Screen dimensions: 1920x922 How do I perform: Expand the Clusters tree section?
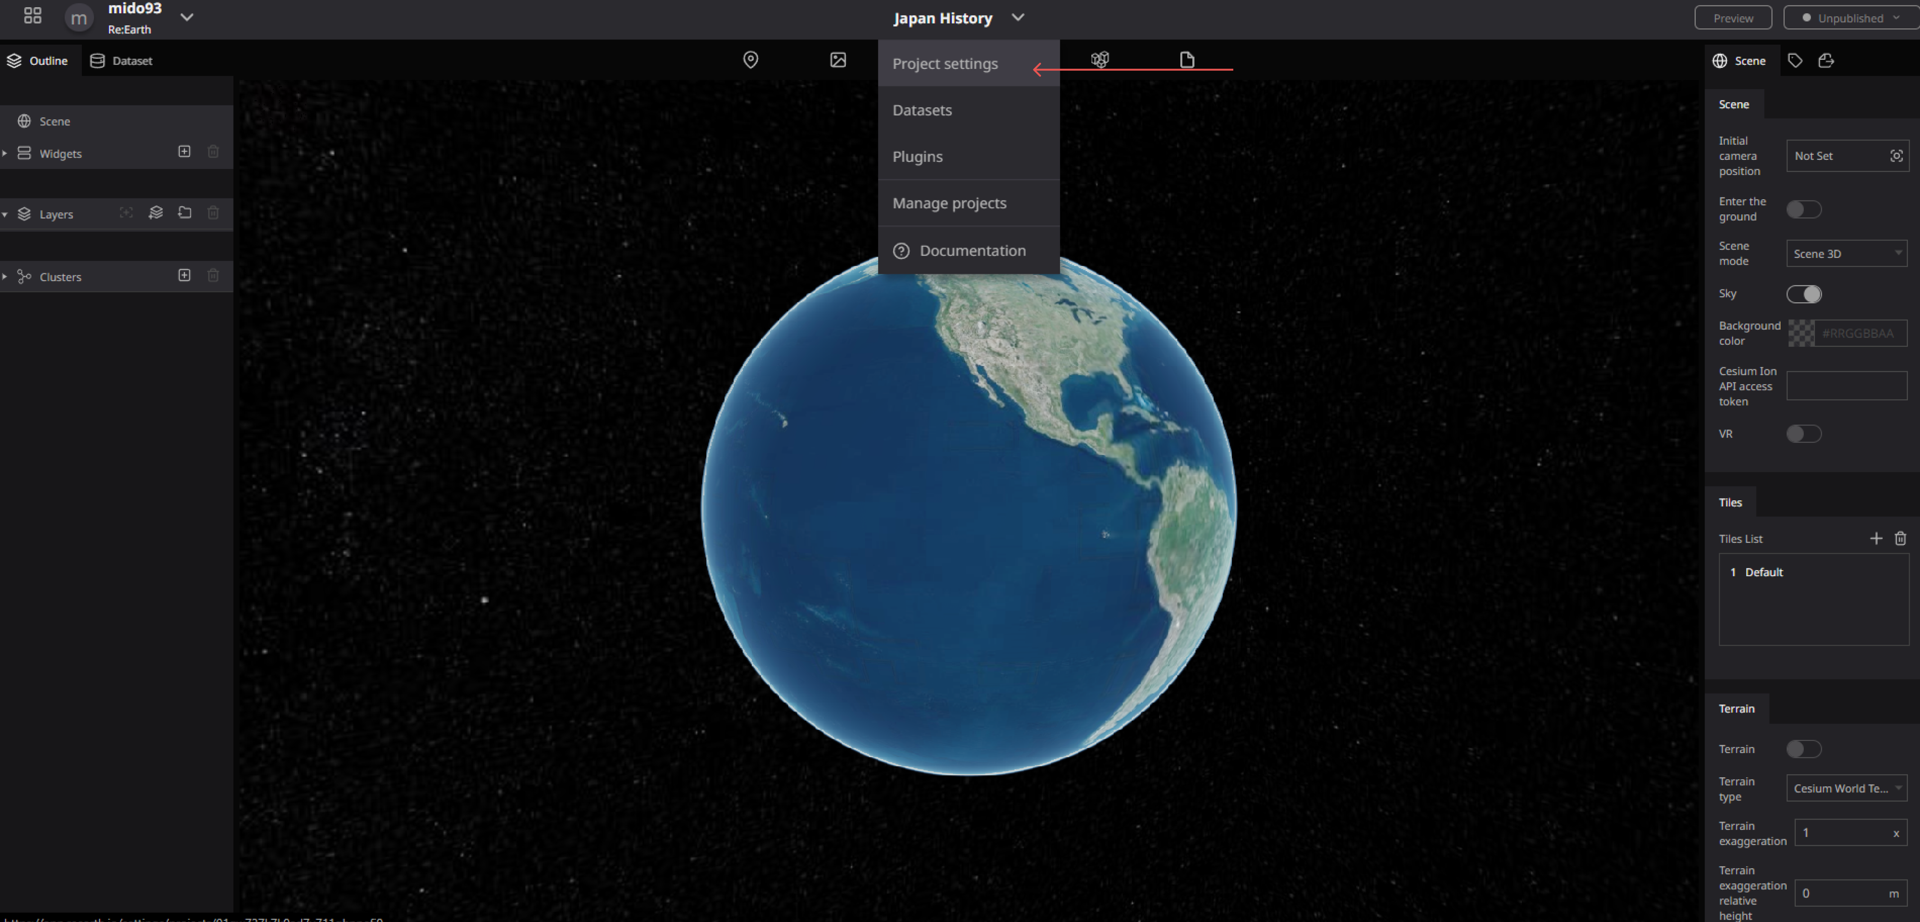[x=5, y=277]
